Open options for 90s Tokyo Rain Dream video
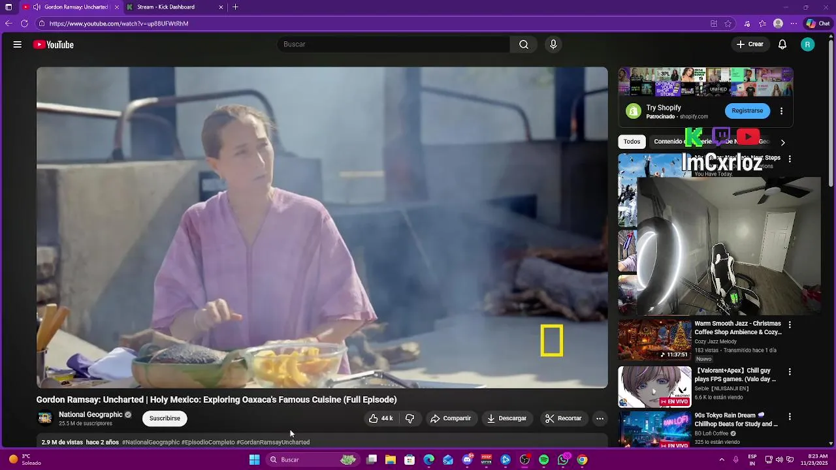 (790, 416)
